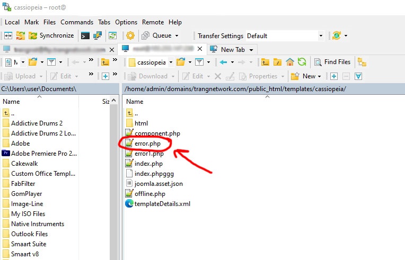The image size is (405, 260).
Task: Click the remote Delete X icon
Action: click(x=218, y=76)
